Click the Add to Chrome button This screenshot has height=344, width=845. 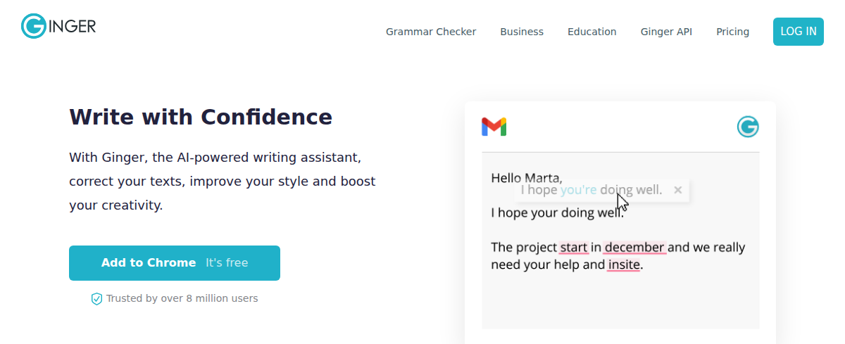[x=175, y=263]
